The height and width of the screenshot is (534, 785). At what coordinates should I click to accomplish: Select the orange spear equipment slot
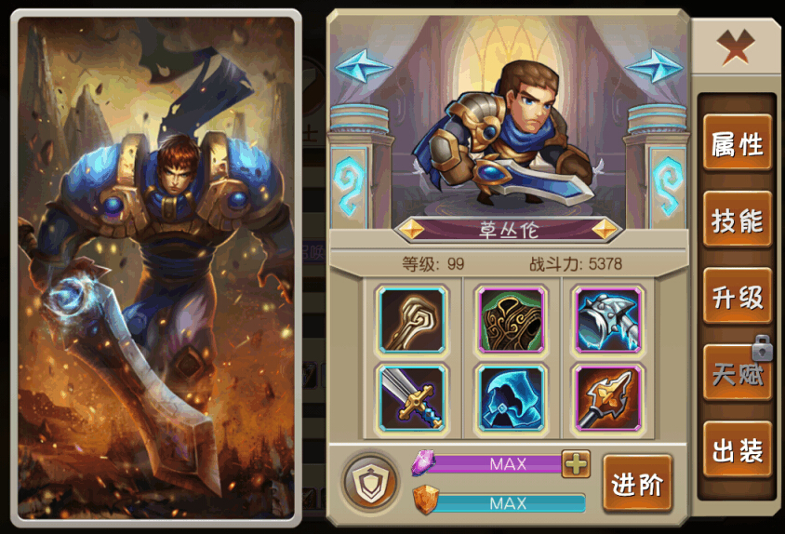[x=608, y=398]
